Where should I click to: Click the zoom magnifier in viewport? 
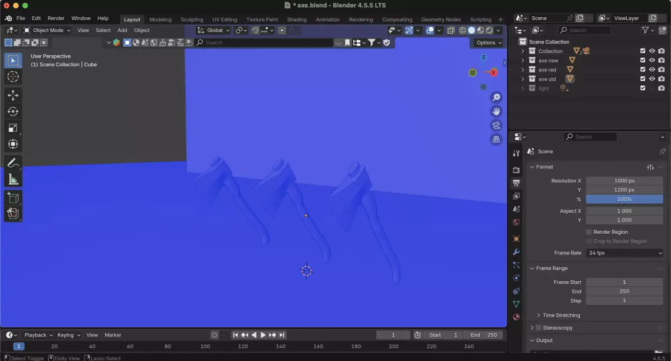[496, 98]
